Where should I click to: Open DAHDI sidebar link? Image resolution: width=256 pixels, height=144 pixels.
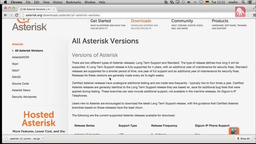tap(16, 77)
